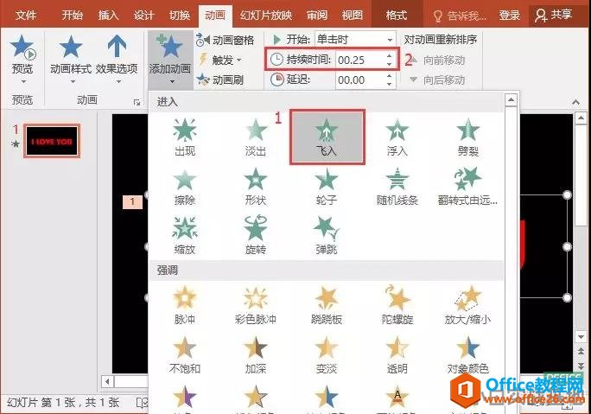Switch to the Design (设计) tab
This screenshot has width=591, height=414.
(x=144, y=15)
